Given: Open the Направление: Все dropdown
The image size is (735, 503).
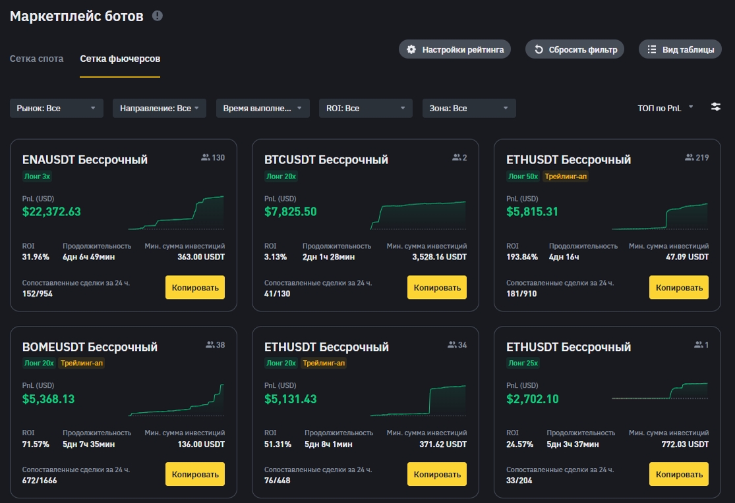Looking at the screenshot, I should (160, 108).
